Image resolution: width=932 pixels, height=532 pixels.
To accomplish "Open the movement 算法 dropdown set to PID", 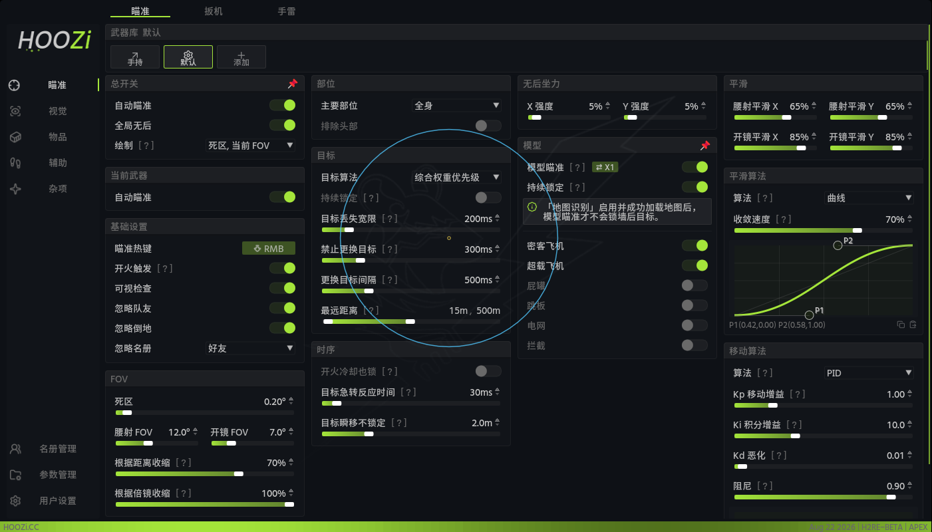I will click(869, 372).
